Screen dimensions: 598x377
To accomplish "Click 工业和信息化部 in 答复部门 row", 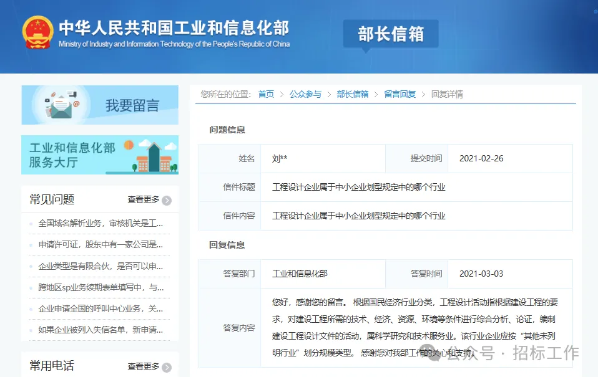I will tap(300, 274).
